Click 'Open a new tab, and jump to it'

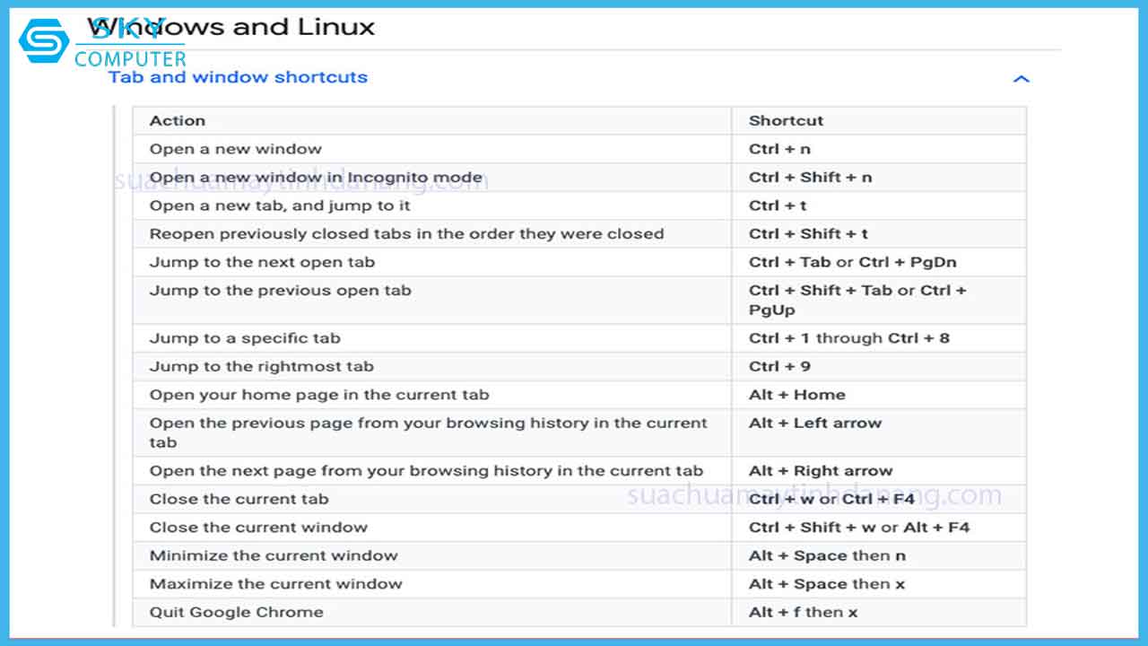click(280, 205)
